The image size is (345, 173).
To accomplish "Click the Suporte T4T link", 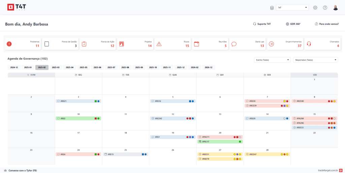I will click(x=262, y=24).
